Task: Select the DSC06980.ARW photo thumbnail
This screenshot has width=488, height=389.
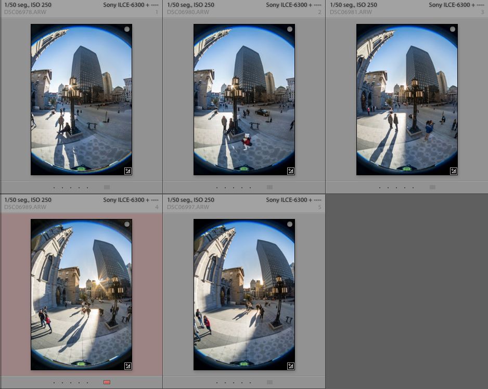Action: tap(244, 99)
